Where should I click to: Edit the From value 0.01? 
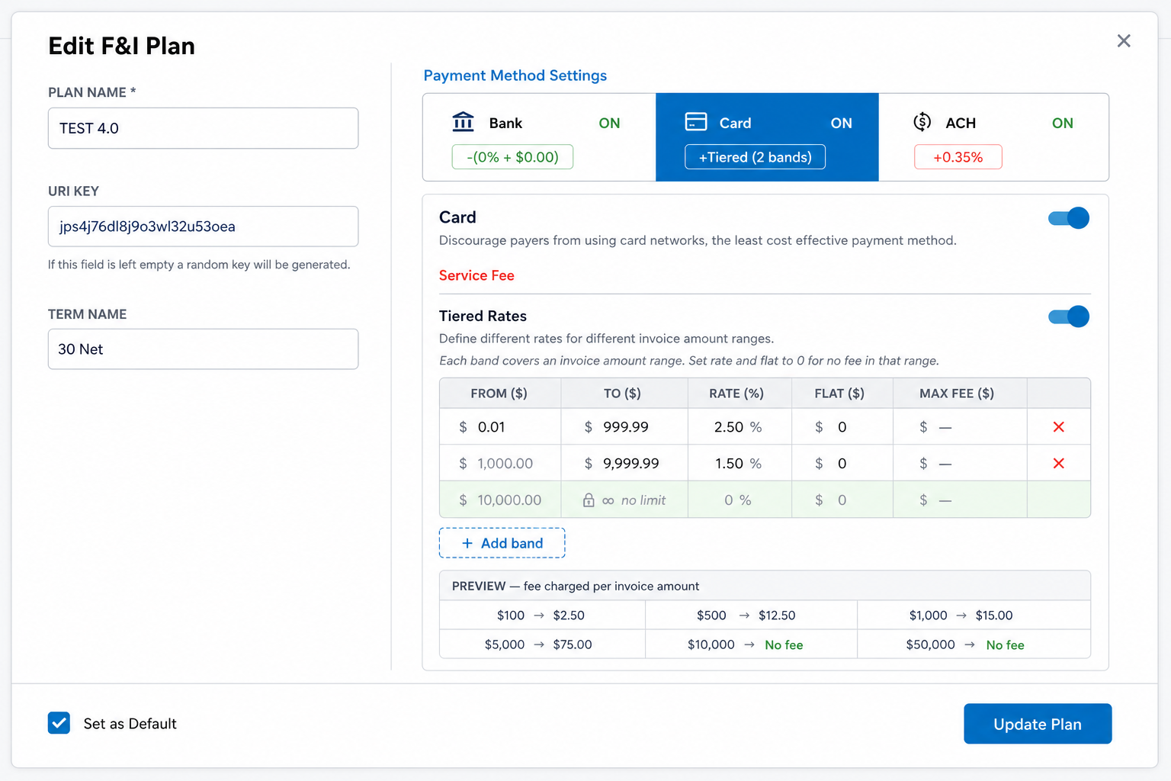500,427
